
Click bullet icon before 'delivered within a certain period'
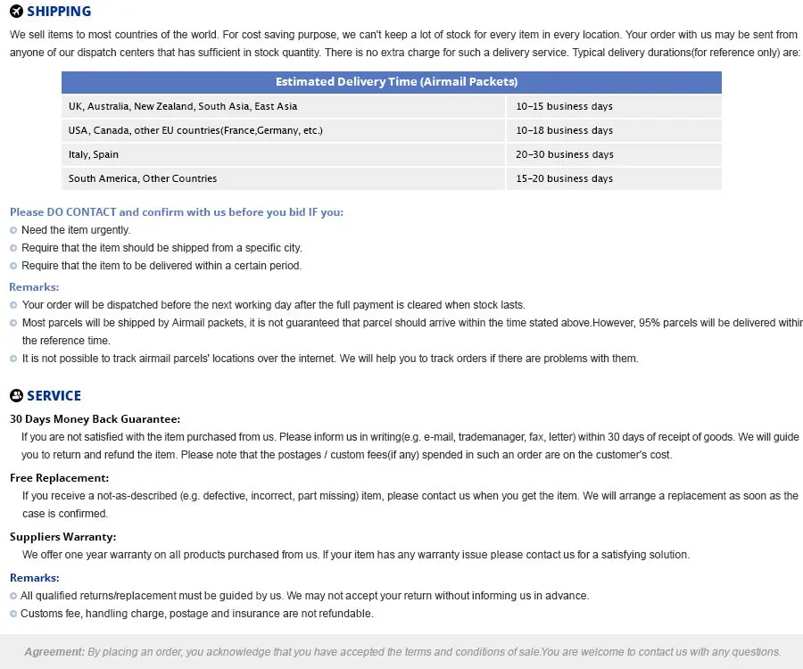(x=13, y=266)
